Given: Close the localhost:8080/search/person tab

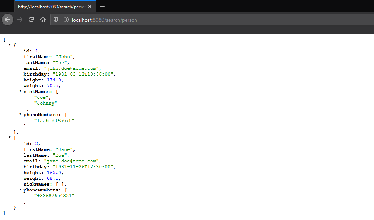Looking at the screenshot, I should pyautogui.click(x=90, y=7).
